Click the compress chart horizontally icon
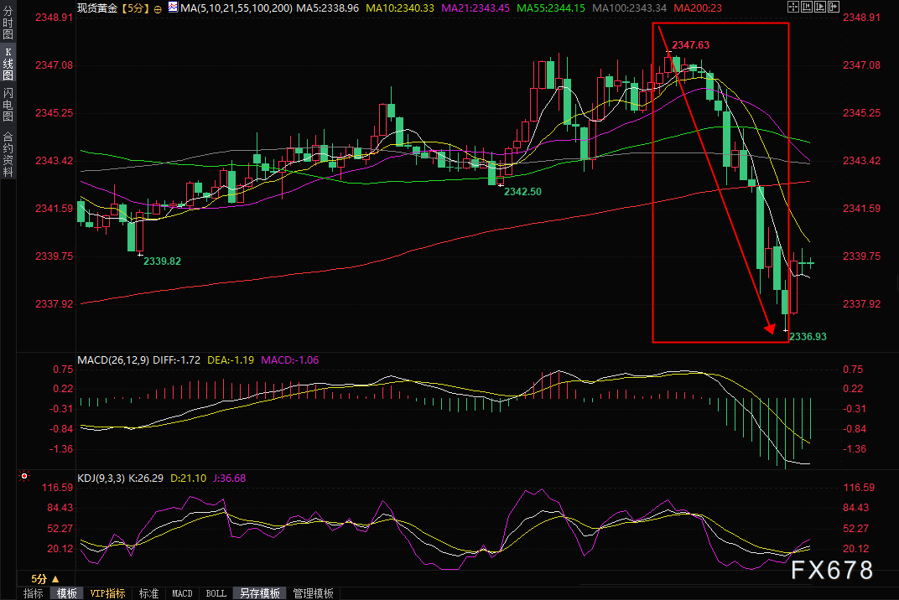Image resolution: width=899 pixels, height=600 pixels. tap(807, 7)
